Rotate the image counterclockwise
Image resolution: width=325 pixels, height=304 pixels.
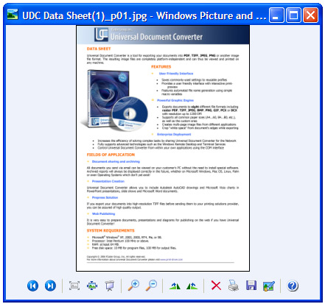pos(192,286)
